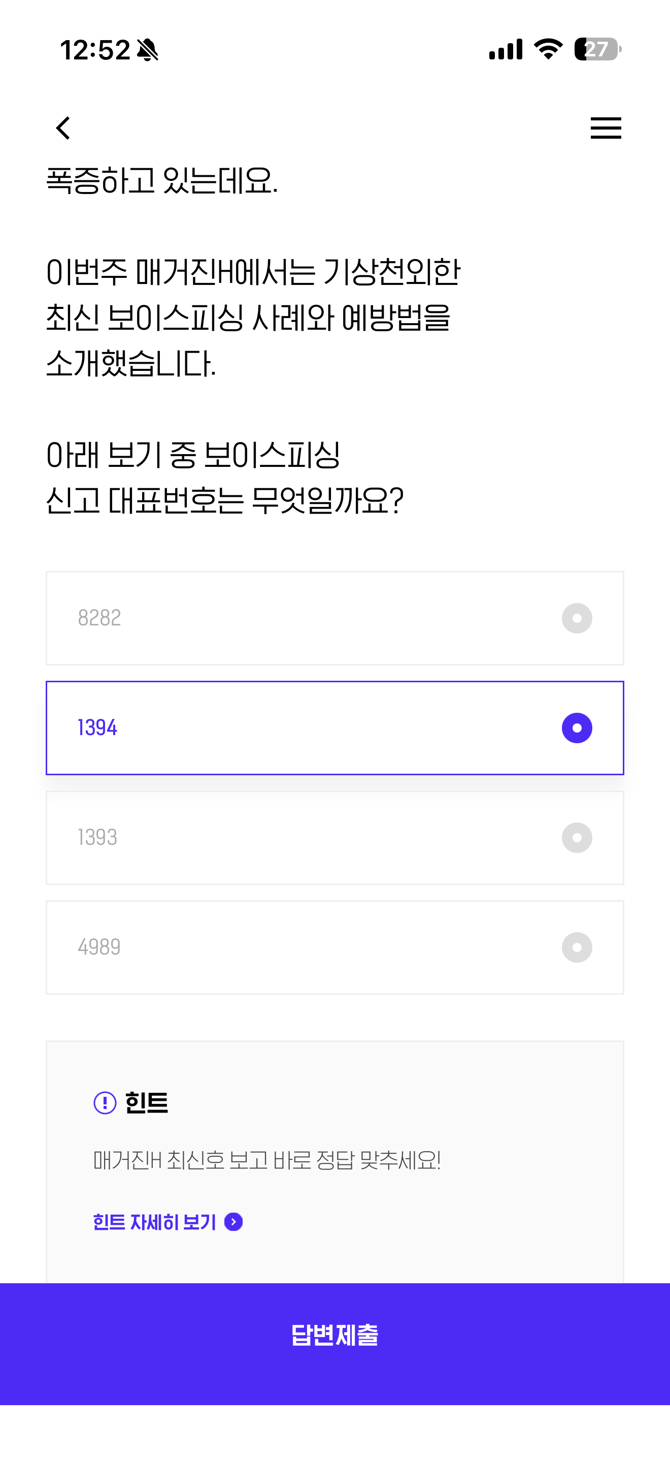Tap the Wi-Fi status icon
The height and width of the screenshot is (1457, 670).
[x=548, y=49]
